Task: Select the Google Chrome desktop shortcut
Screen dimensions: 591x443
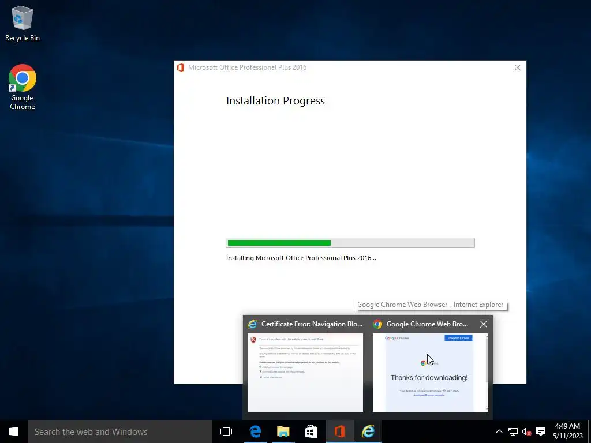Action: coord(23,87)
